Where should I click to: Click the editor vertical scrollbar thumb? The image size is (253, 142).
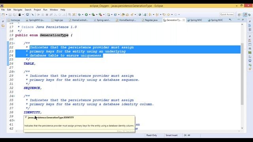pyautogui.click(x=242, y=74)
